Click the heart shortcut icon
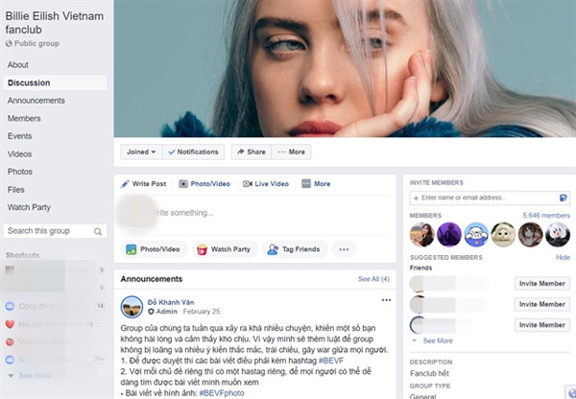 [x=10, y=324]
